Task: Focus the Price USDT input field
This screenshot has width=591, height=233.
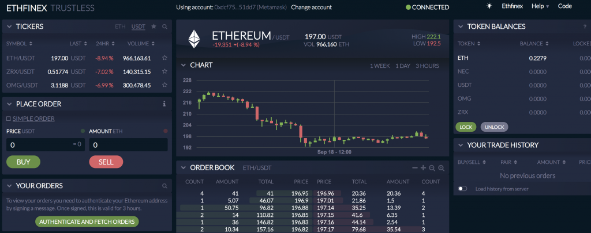Action: [46, 144]
